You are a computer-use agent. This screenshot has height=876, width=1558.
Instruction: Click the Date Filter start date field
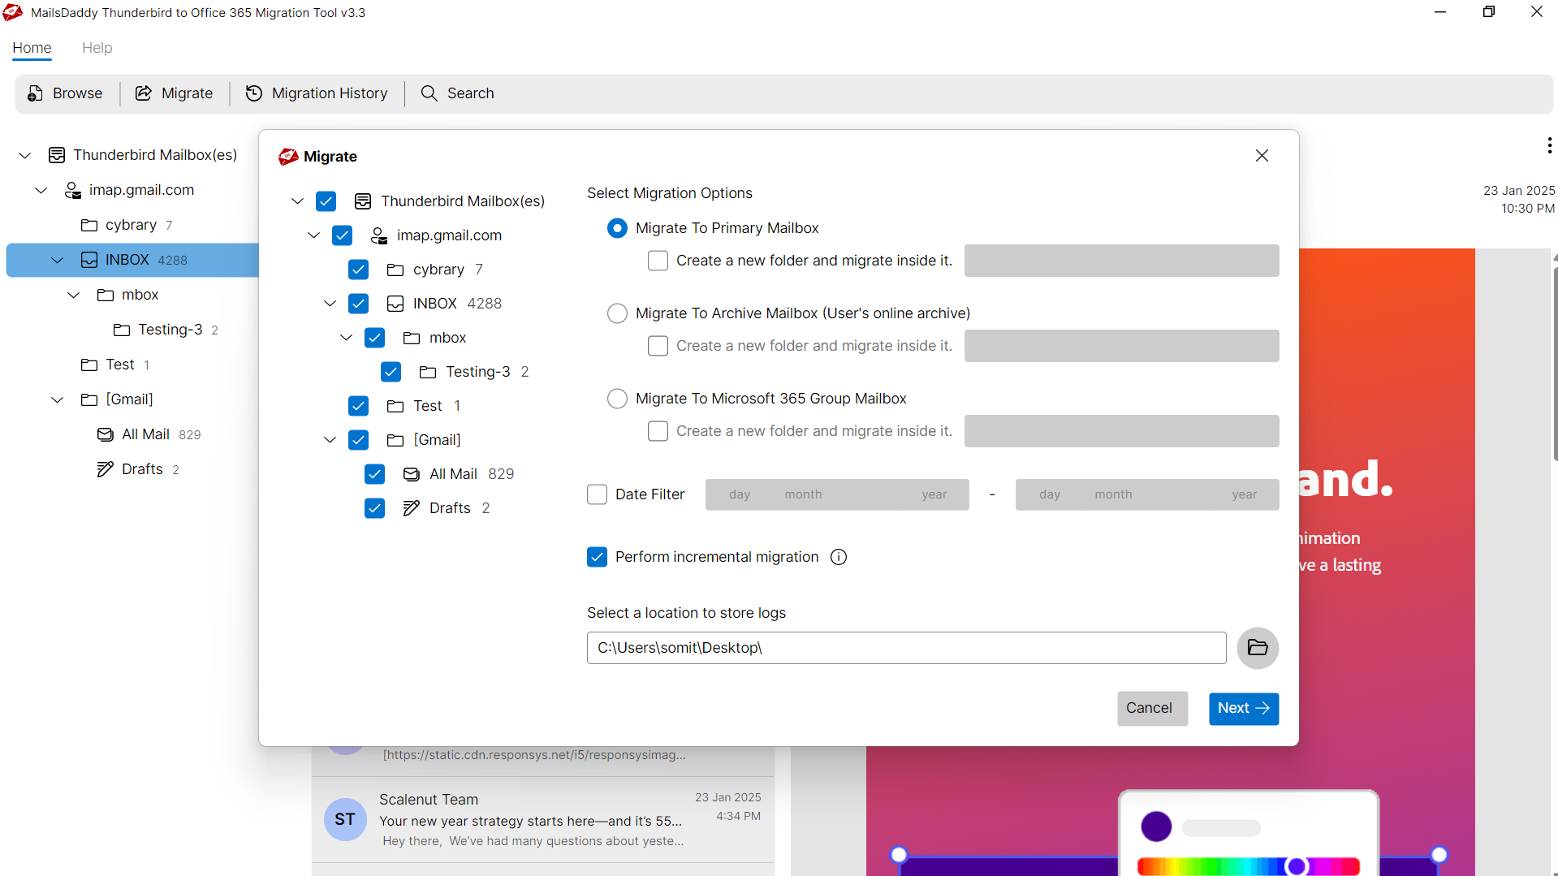[x=837, y=494]
